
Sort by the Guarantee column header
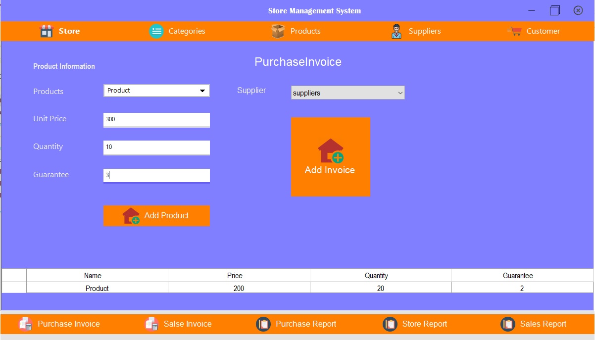[x=522, y=276]
